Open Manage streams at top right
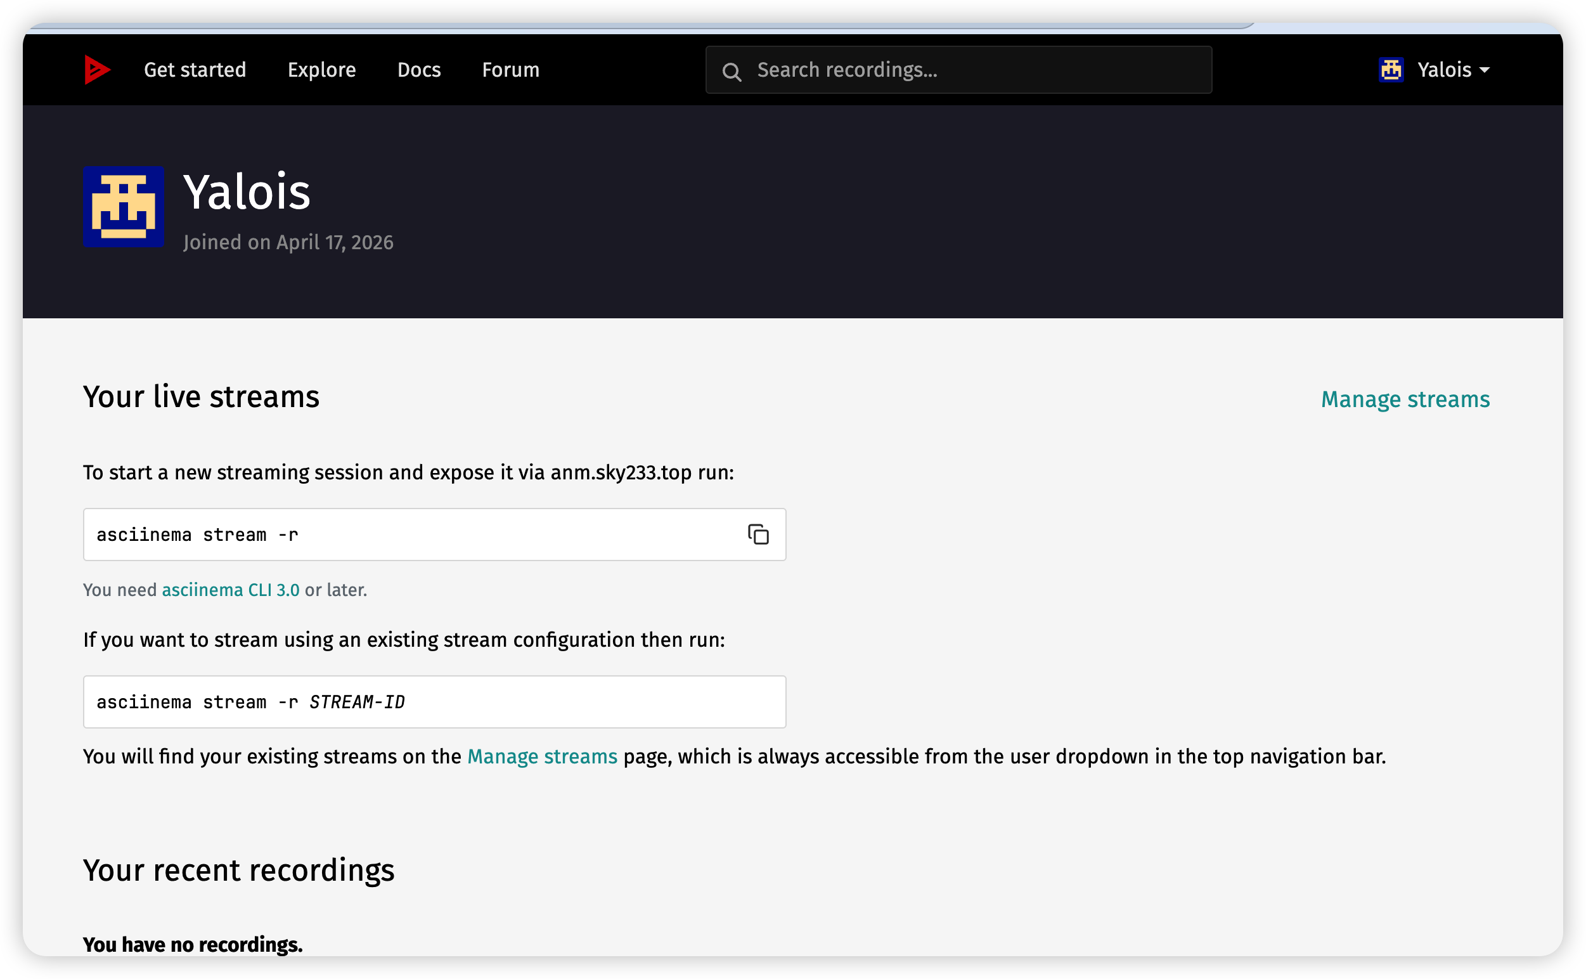1586x979 pixels. (x=1405, y=399)
